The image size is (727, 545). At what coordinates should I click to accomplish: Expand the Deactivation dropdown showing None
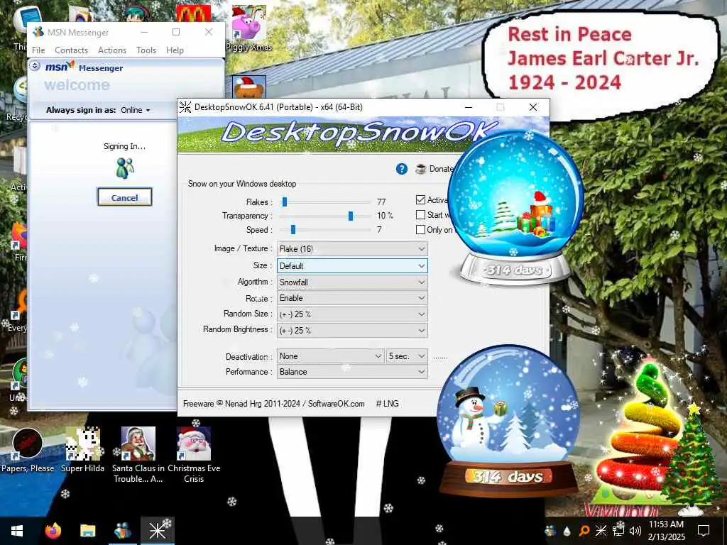[330, 356]
